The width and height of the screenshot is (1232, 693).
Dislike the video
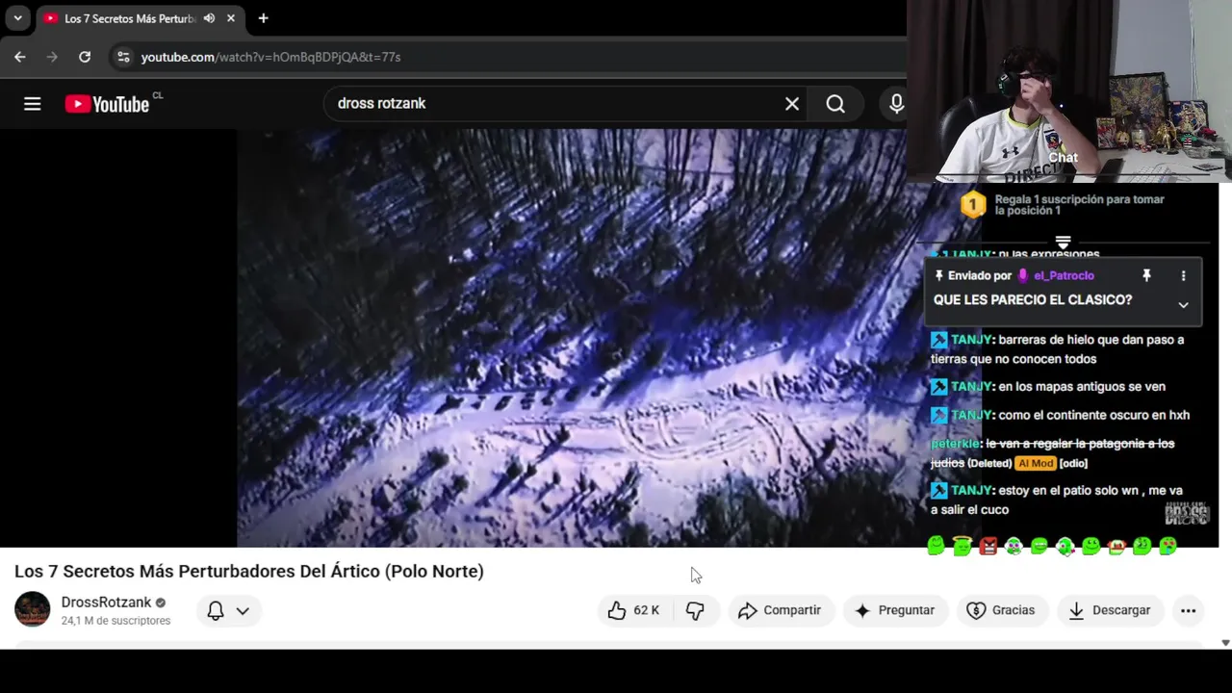click(x=695, y=610)
